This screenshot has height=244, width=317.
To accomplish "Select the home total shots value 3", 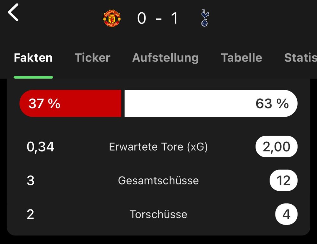I will click(31, 180).
